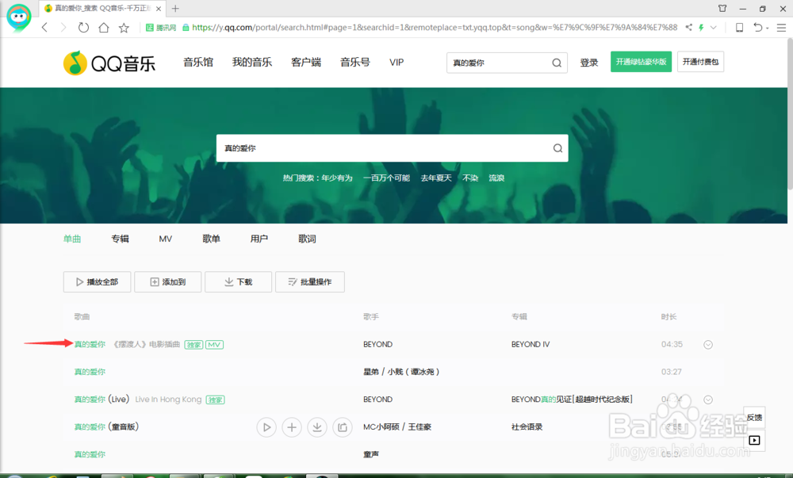Open the mobile device view icon
This screenshot has width=793, height=478.
click(739, 27)
